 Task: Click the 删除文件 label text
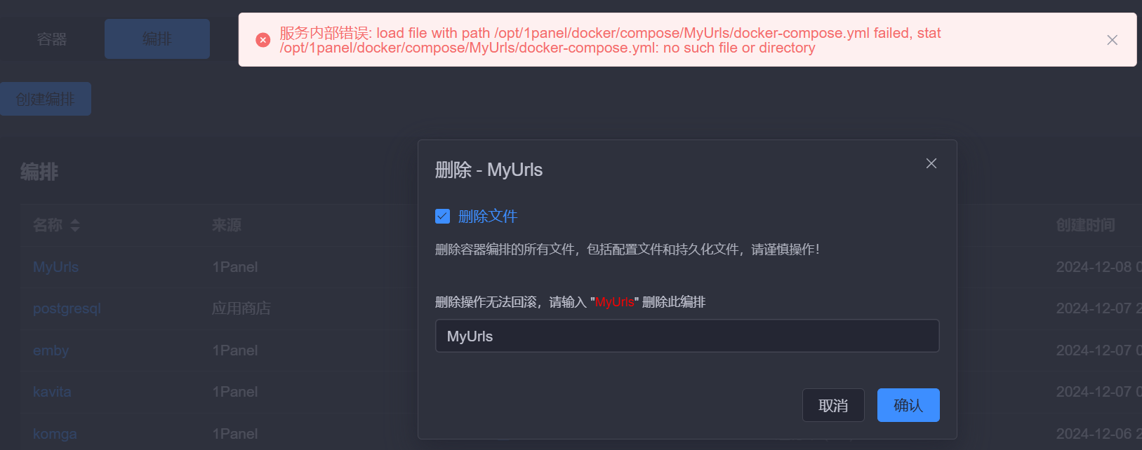pyautogui.click(x=488, y=216)
